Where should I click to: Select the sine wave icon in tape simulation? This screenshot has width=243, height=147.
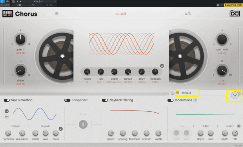pyautogui.click(x=7, y=111)
